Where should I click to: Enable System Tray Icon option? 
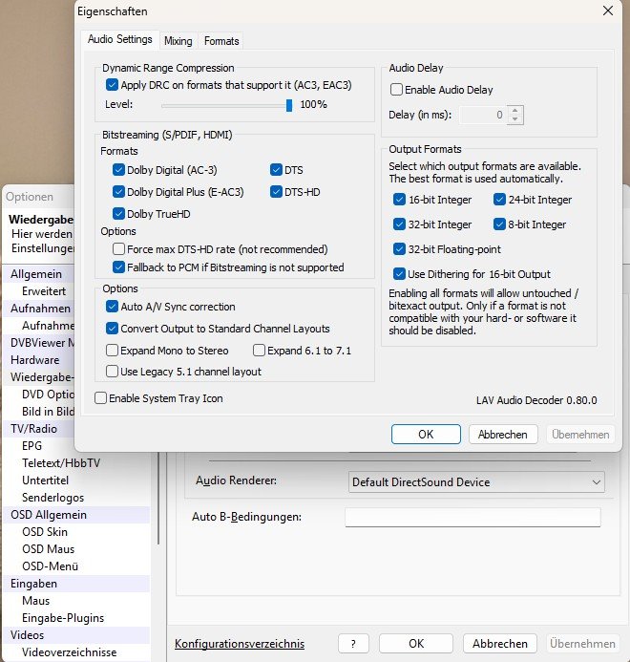pos(101,398)
